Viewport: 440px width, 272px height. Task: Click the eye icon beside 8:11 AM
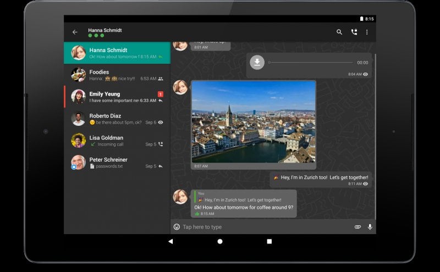[365, 184]
